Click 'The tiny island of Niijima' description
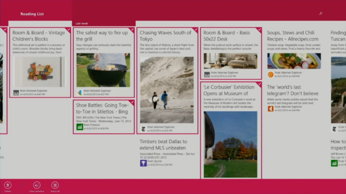The image size is (346, 194). click(167, 49)
